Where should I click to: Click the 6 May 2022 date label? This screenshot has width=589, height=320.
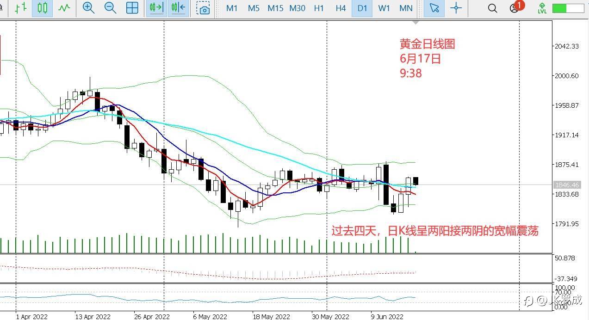211,317
